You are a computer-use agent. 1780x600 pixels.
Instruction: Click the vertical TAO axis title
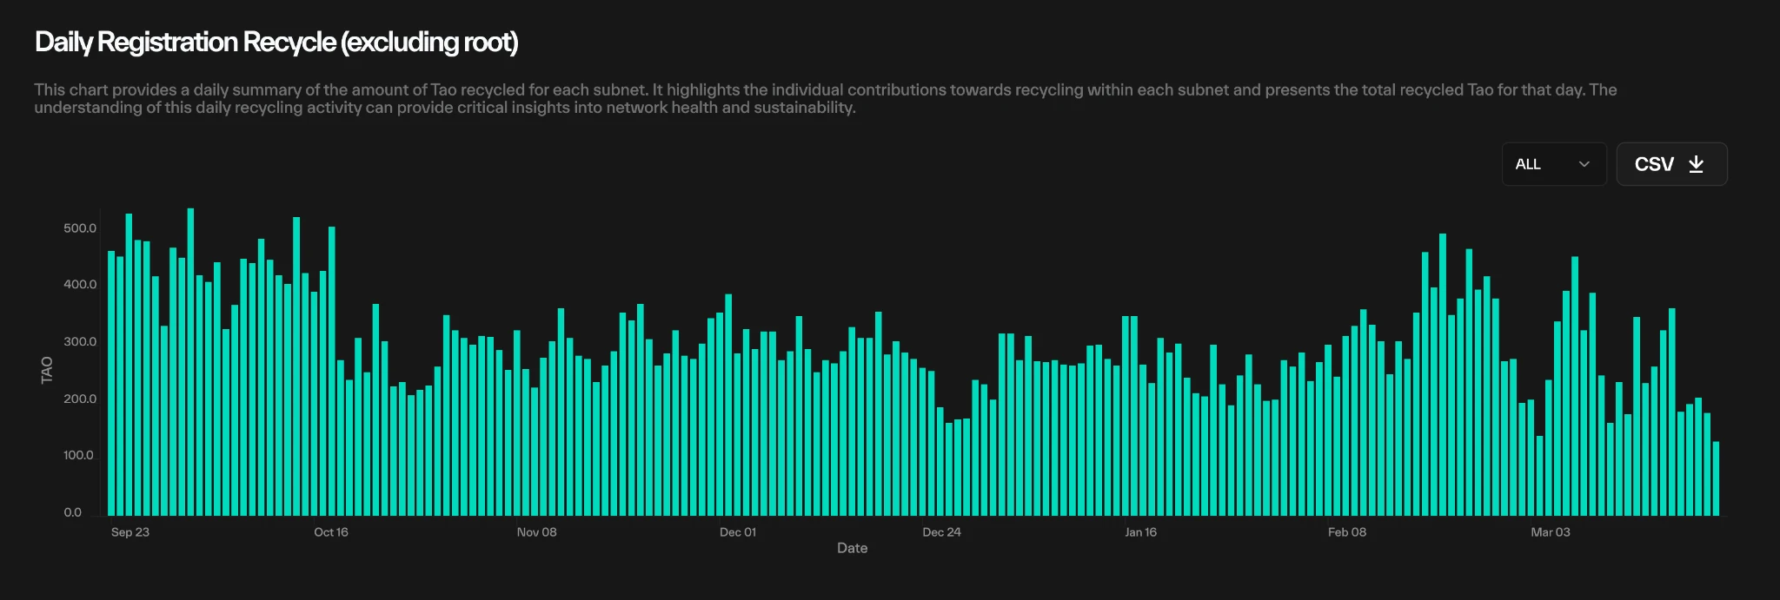47,370
